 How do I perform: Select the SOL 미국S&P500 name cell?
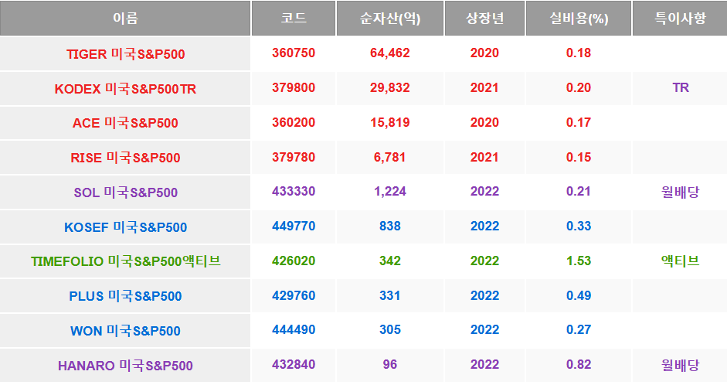click(x=125, y=192)
